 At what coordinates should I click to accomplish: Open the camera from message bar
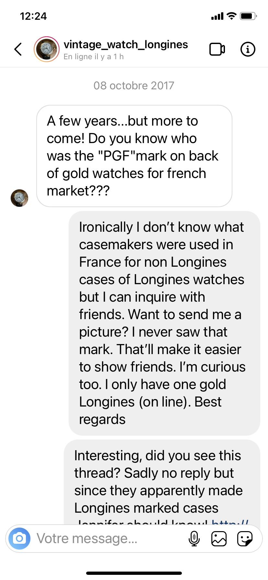coord(19,539)
